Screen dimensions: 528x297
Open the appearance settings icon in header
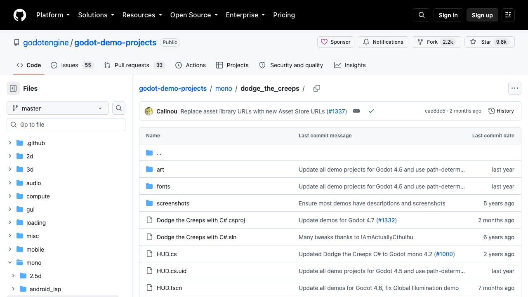coord(508,15)
